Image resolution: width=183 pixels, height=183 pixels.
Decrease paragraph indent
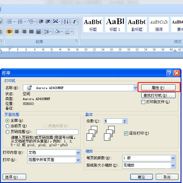tap(41, 22)
